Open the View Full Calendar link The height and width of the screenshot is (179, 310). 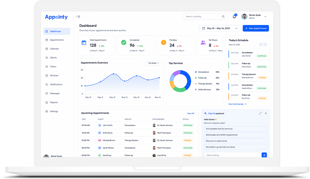coord(237,104)
